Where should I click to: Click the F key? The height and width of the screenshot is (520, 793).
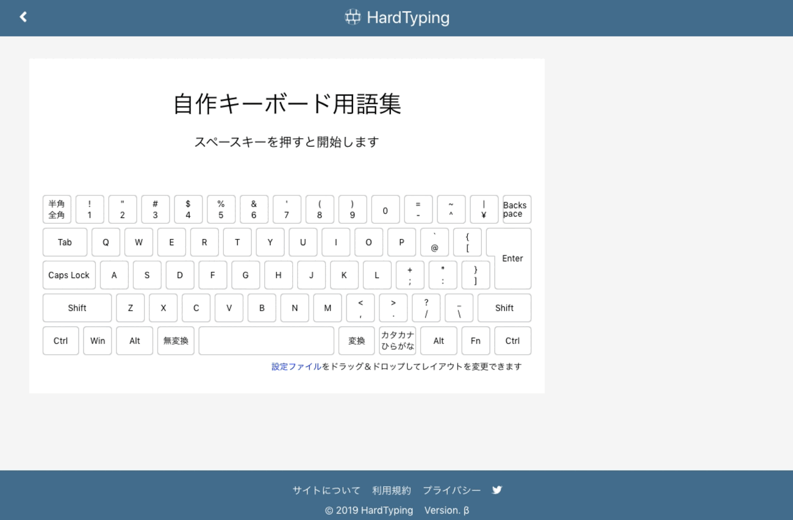click(x=213, y=275)
